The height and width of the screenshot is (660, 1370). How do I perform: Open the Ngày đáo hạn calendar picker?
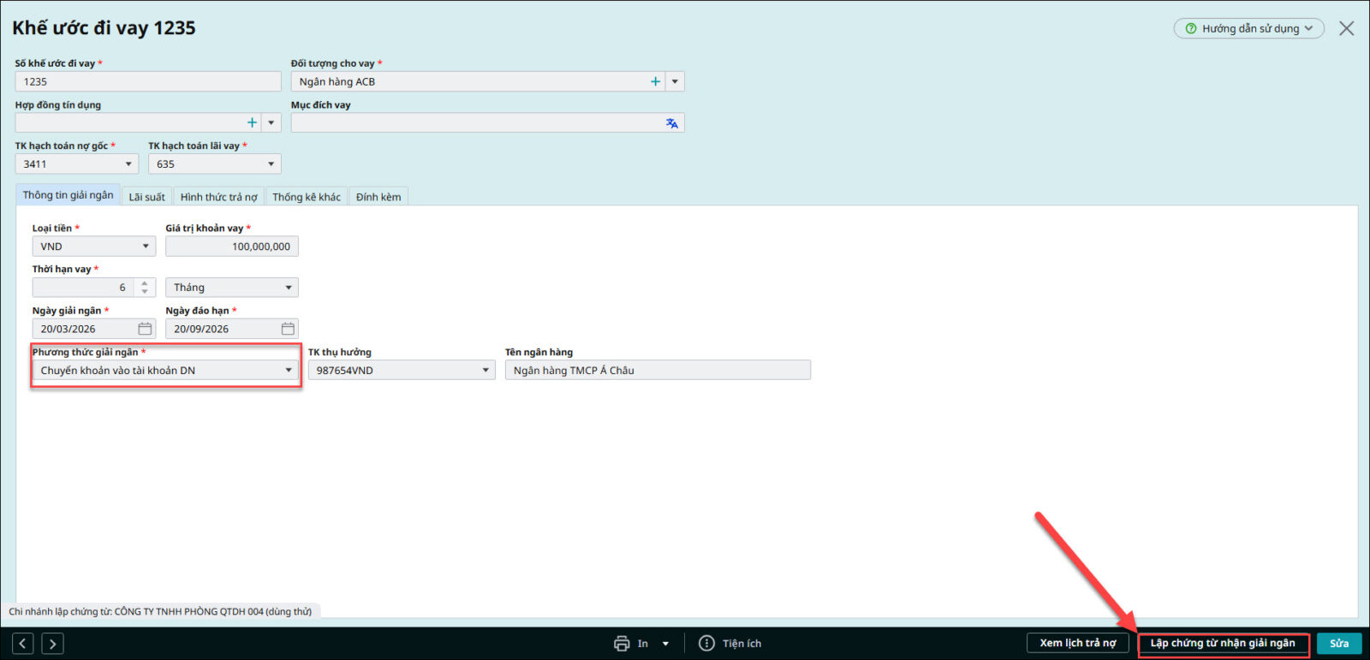click(288, 329)
